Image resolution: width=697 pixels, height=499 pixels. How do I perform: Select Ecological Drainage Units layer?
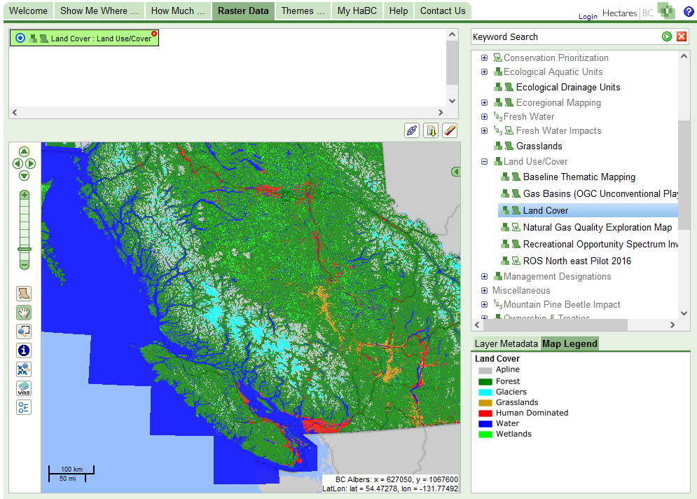click(568, 87)
